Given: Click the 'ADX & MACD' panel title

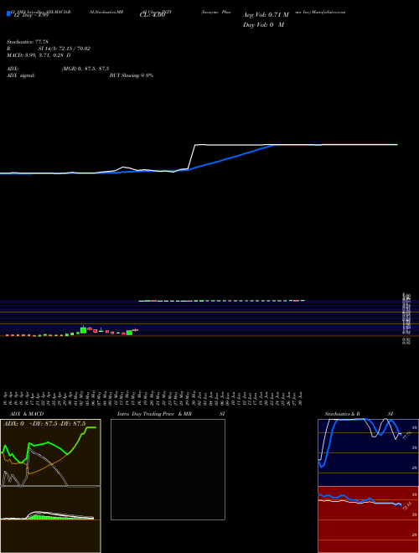Looking at the screenshot, I should click(x=27, y=414).
